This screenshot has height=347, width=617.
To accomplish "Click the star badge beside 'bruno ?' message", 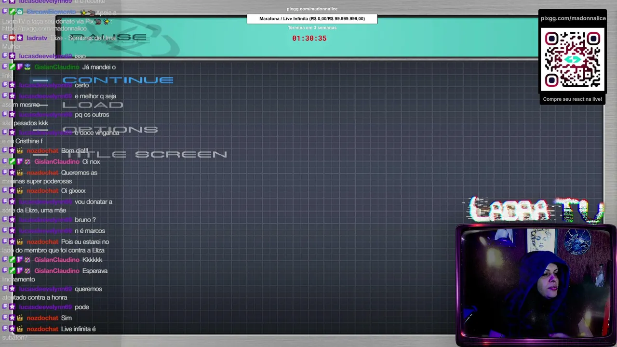I will [x=12, y=220].
